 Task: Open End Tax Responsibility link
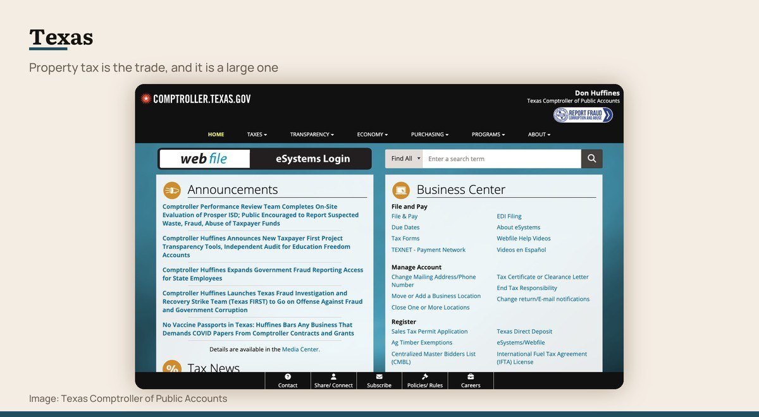click(527, 288)
